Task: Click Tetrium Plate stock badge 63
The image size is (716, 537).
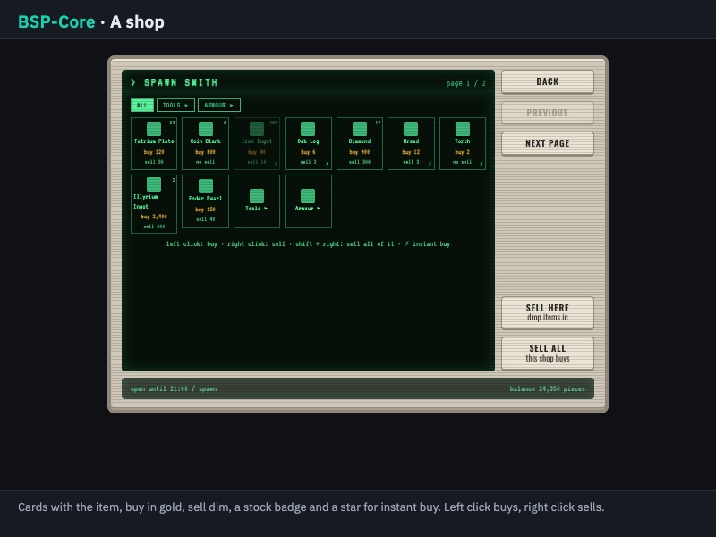Action: click(172, 123)
